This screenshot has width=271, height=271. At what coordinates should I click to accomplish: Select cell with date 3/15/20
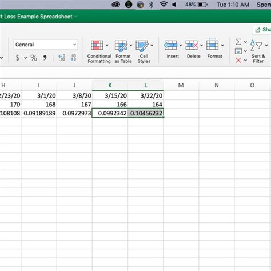110,95
